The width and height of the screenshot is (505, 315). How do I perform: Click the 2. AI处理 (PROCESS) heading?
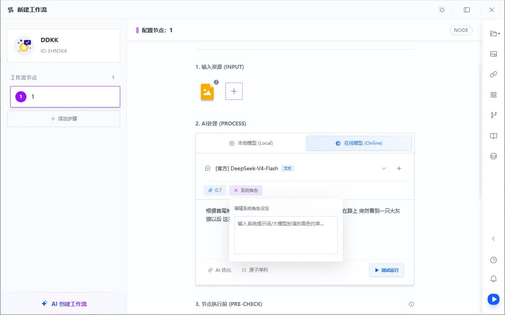(221, 123)
